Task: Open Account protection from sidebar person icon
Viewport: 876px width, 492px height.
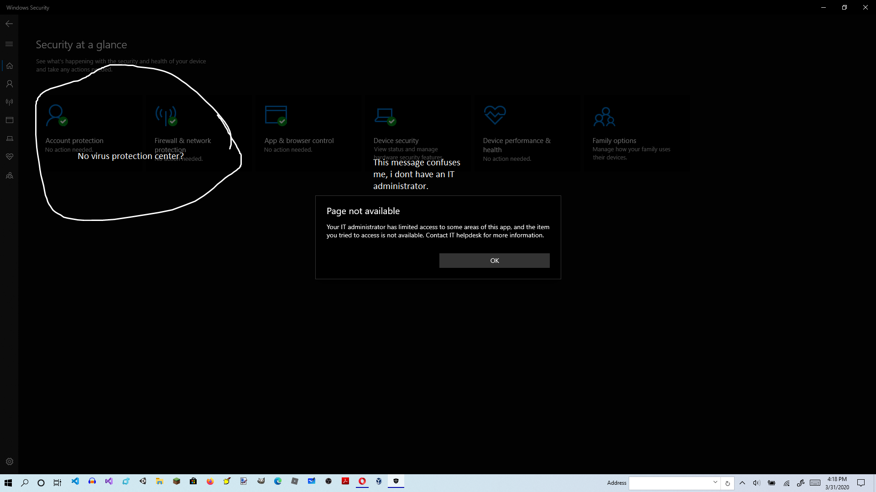Action: click(x=9, y=84)
